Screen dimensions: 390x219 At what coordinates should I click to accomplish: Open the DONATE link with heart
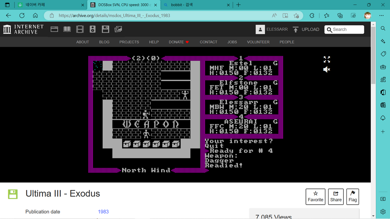(x=179, y=42)
